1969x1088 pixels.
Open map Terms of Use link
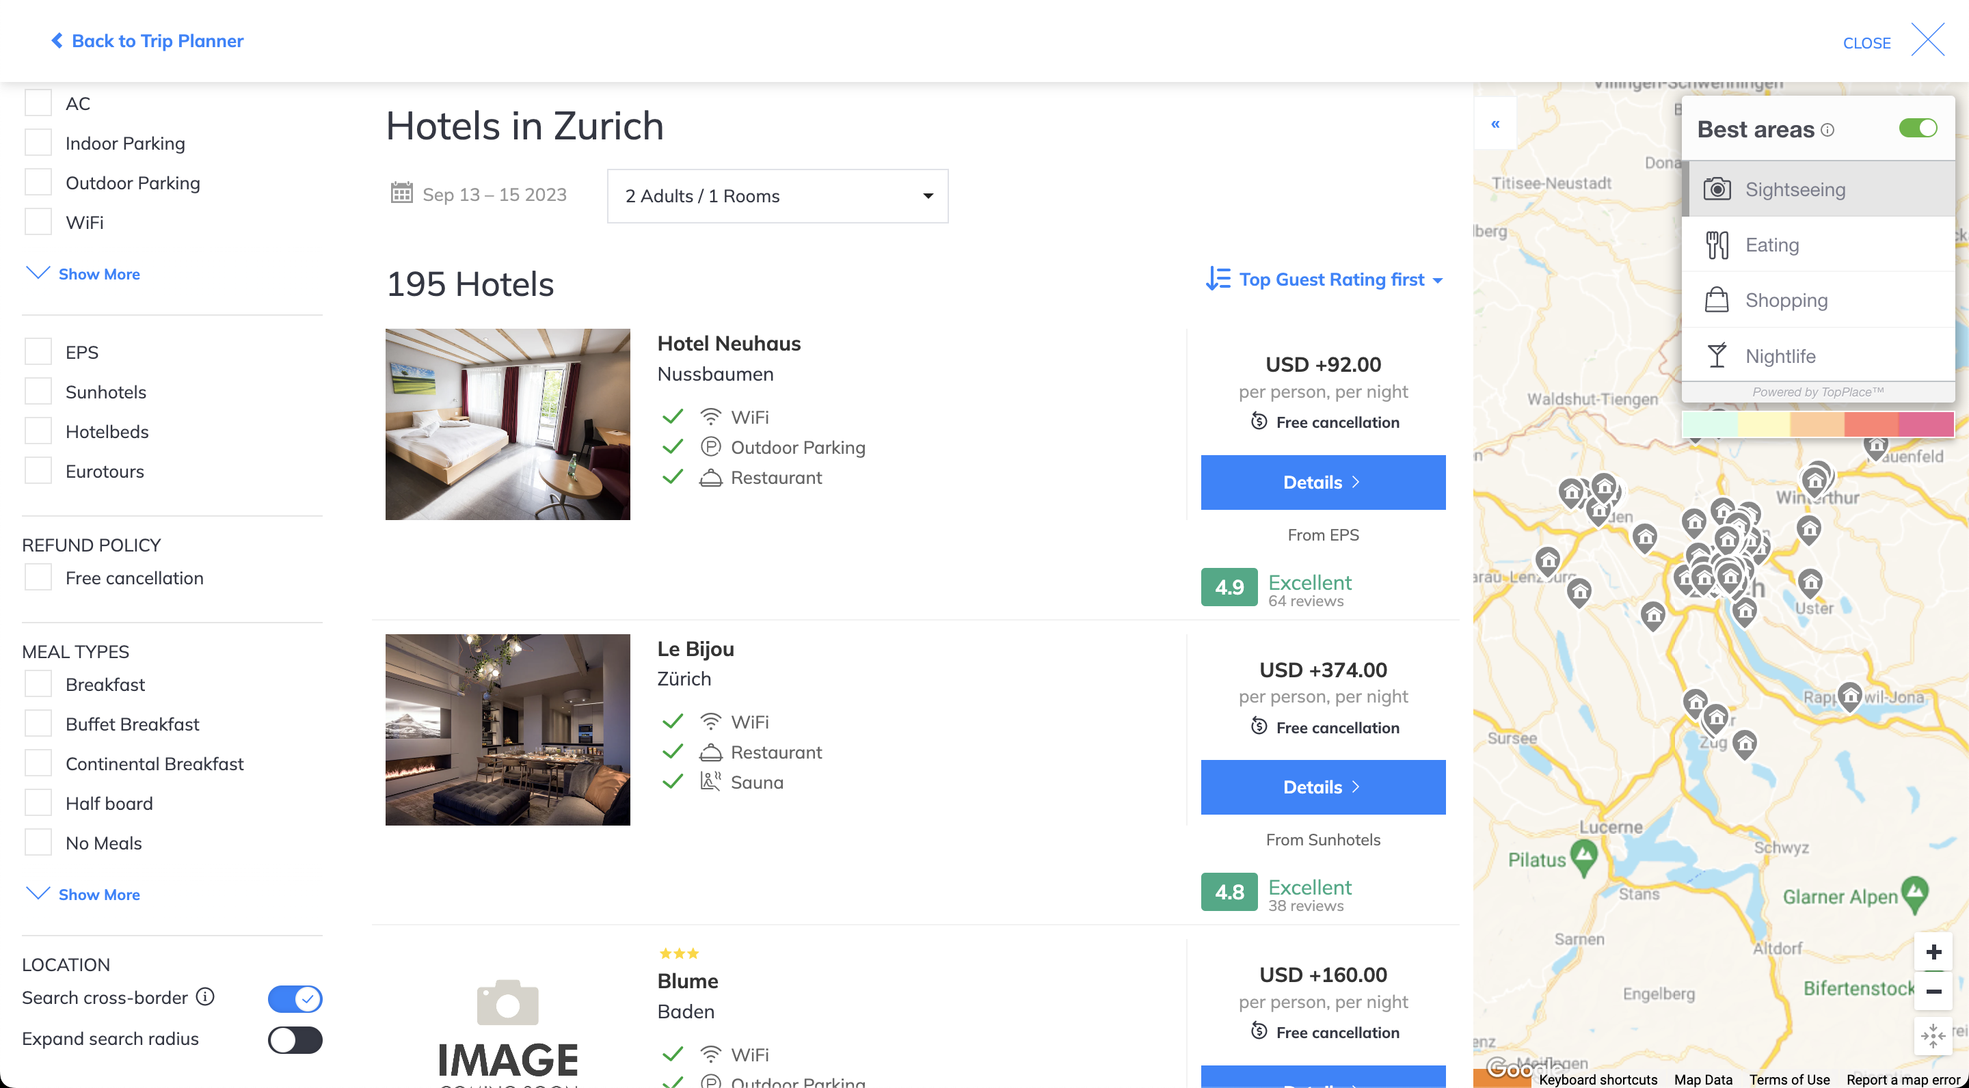point(1789,1079)
